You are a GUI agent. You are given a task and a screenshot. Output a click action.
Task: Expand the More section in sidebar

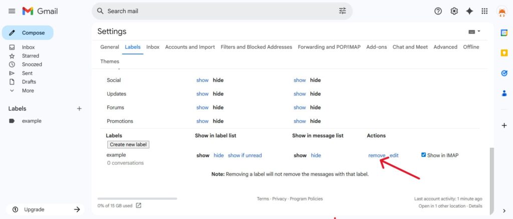(28, 90)
